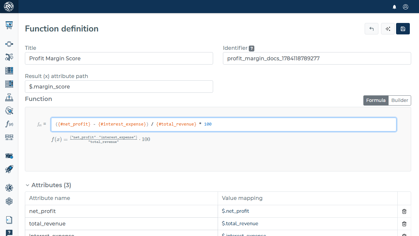Open the storefront with badge sidebar icon
Screen dimensions: 419x236
pos(9,156)
